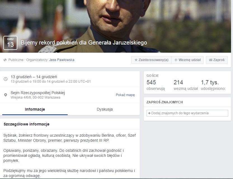Viewport: 233px width, 179px height.
Task: Join event with Wezmę udział button
Action: tap(187, 60)
